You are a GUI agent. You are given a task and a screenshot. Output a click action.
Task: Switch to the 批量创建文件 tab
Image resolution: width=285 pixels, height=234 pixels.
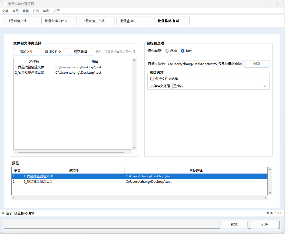coord(21,21)
